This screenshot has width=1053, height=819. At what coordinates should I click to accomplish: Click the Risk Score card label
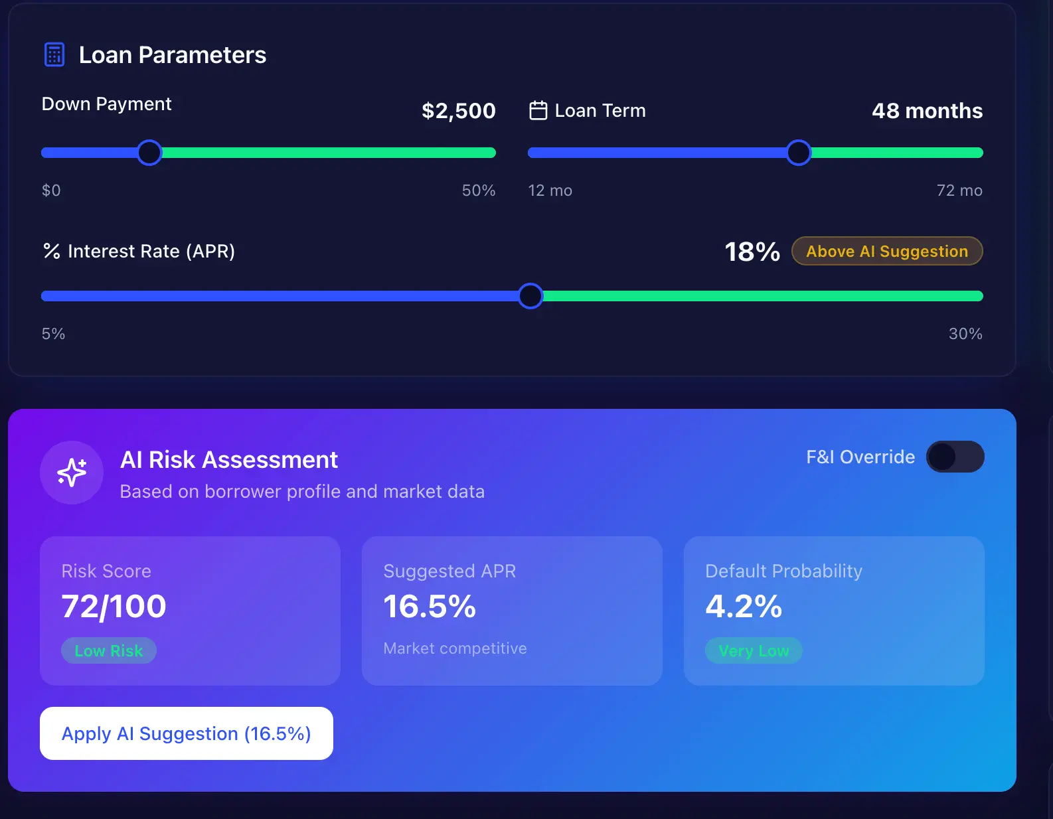click(x=106, y=571)
